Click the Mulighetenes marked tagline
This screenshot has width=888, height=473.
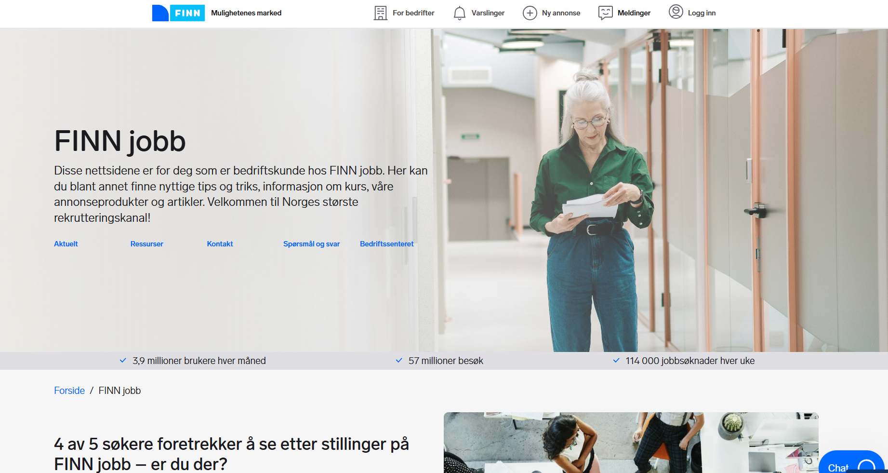pyautogui.click(x=246, y=13)
